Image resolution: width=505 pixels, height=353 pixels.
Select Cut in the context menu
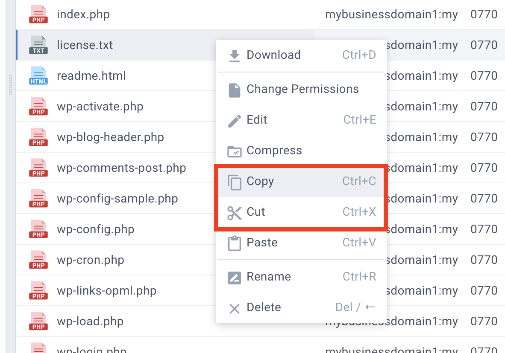pos(256,212)
